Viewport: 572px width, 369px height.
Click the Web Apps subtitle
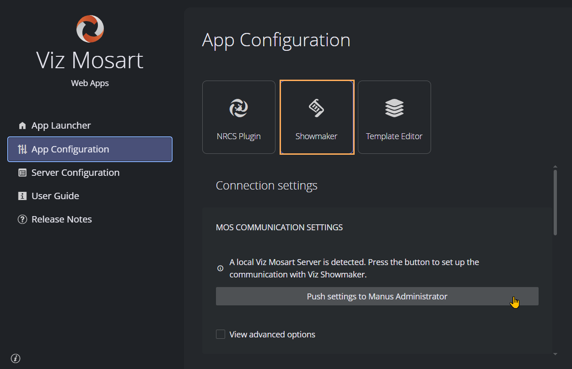pos(90,83)
